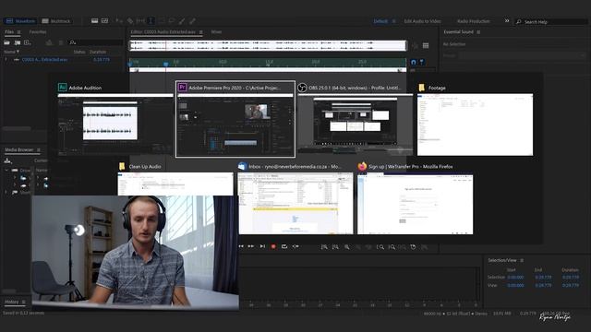The width and height of the screenshot is (591, 332).
Task: Open the Media Browser panel tab
Action: (18, 149)
